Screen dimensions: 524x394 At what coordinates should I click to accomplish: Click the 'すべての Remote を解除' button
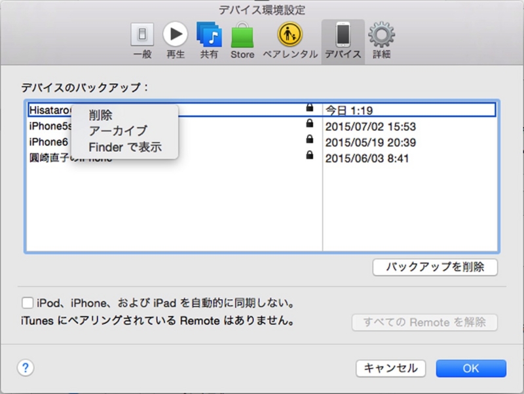(424, 322)
